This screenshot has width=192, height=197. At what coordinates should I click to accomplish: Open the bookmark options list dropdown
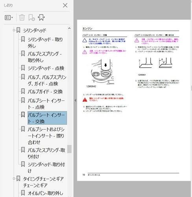coord(9,17)
